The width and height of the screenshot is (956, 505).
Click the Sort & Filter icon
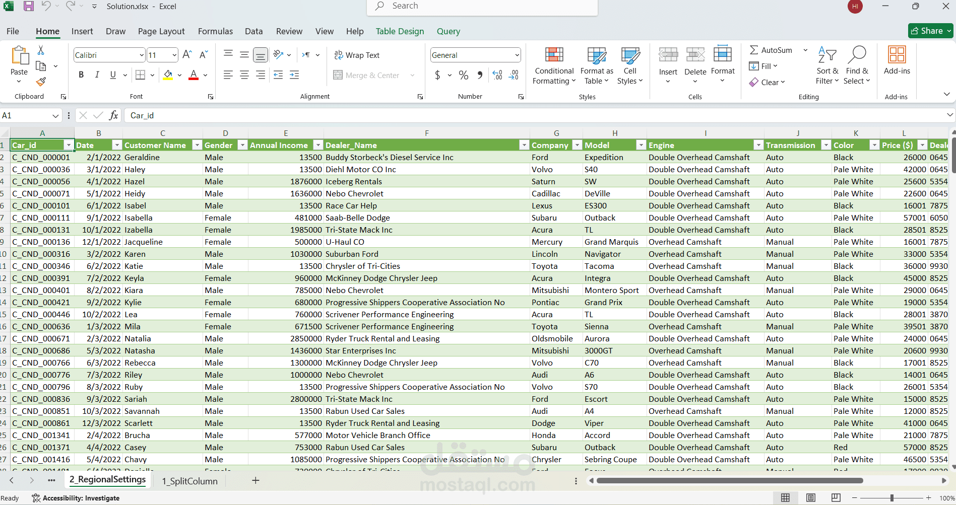coord(827,54)
